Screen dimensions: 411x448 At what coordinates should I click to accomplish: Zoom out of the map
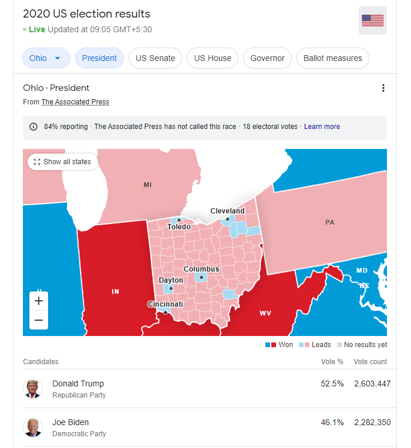tap(39, 320)
